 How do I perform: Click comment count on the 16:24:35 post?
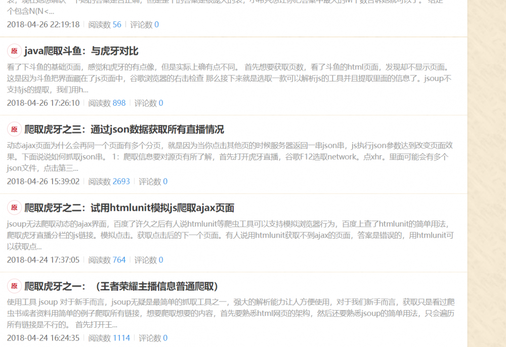(165, 338)
